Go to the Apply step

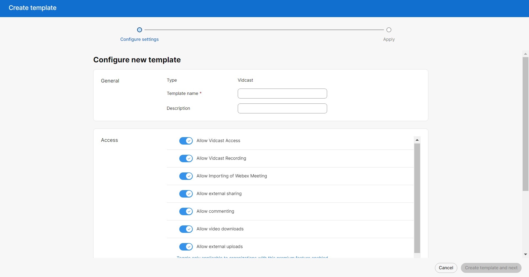389,39
